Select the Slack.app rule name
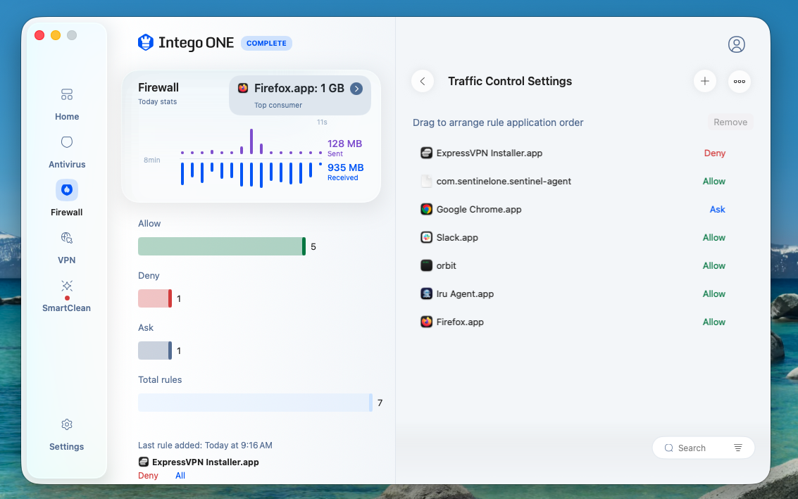Image resolution: width=798 pixels, height=499 pixels. (x=457, y=238)
